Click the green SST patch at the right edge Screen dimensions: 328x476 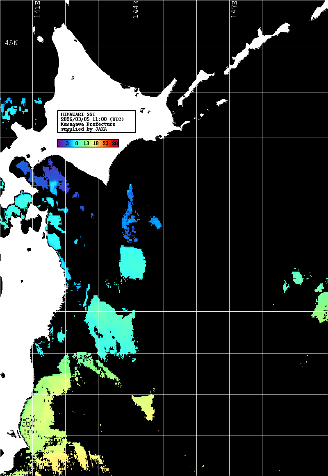[321, 307]
